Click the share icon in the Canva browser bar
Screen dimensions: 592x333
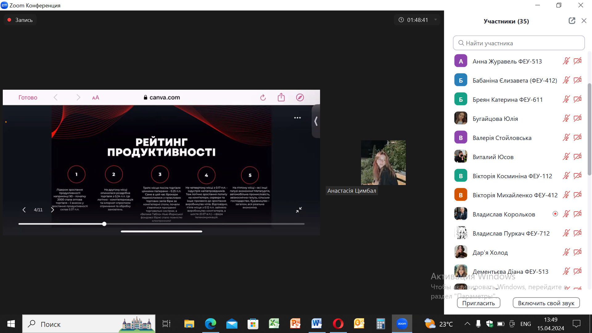pos(281,97)
